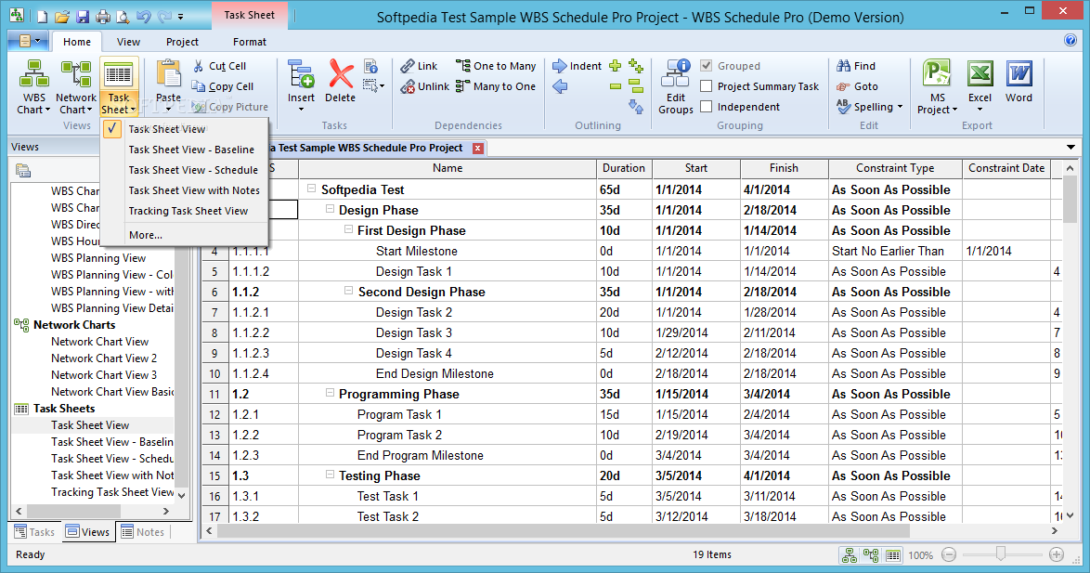Open Find with binoculars icon

coord(856,66)
